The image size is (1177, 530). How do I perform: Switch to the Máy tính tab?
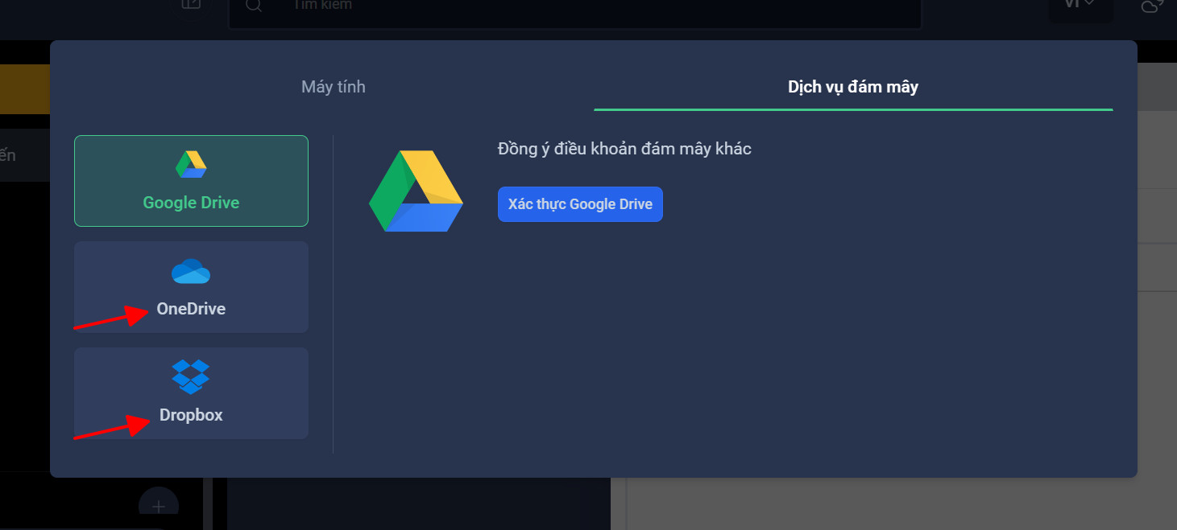(334, 87)
